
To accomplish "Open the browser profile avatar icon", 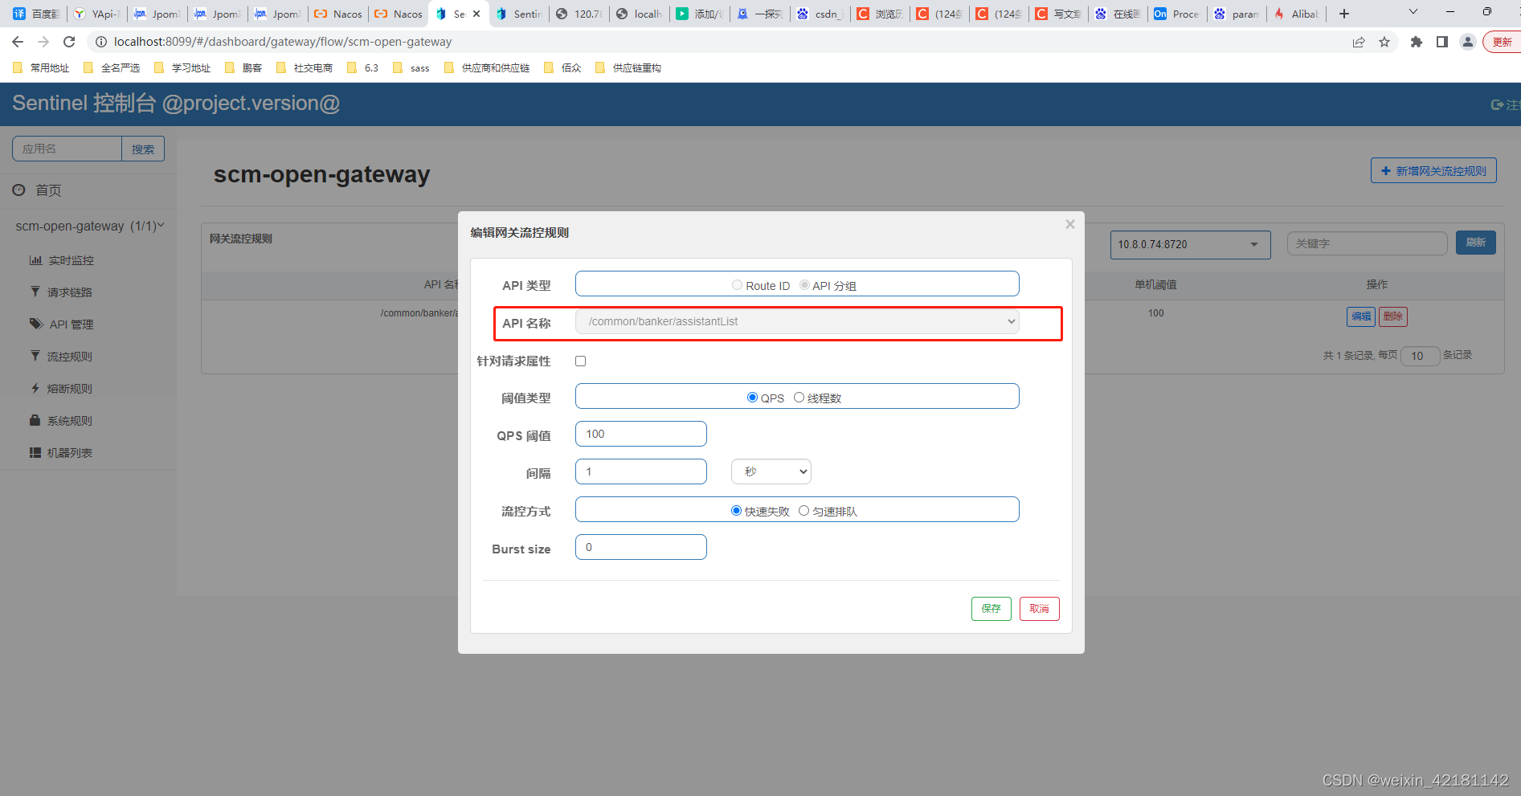I will tap(1468, 42).
